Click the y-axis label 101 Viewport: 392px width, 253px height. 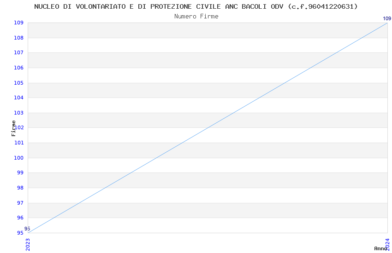[x=19, y=143]
